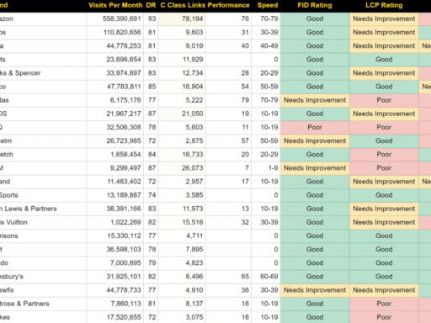The width and height of the screenshot is (431, 323).
Task: Select the 3,585 links cell
Action: (182, 195)
